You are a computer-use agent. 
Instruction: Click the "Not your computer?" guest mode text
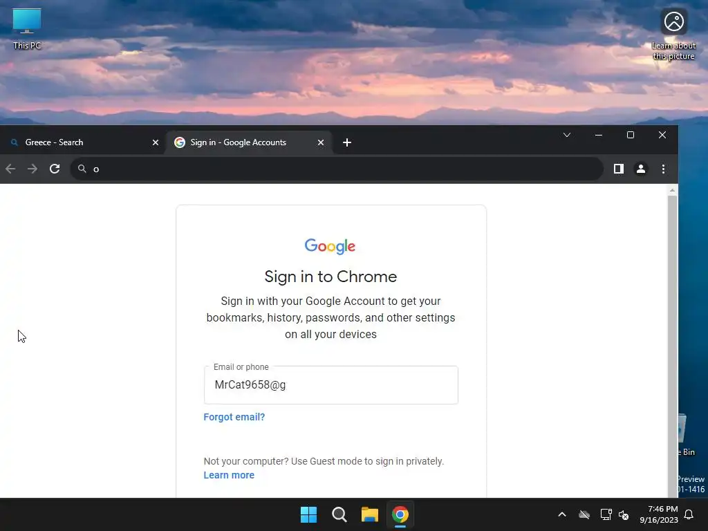coord(324,461)
